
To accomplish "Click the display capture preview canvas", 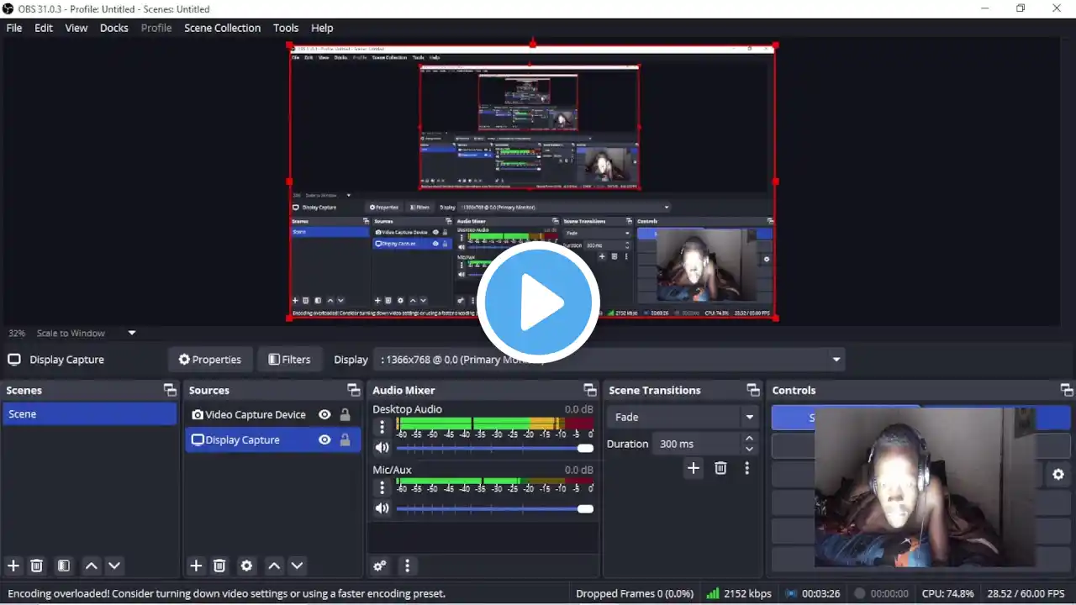I will pyautogui.click(x=532, y=181).
